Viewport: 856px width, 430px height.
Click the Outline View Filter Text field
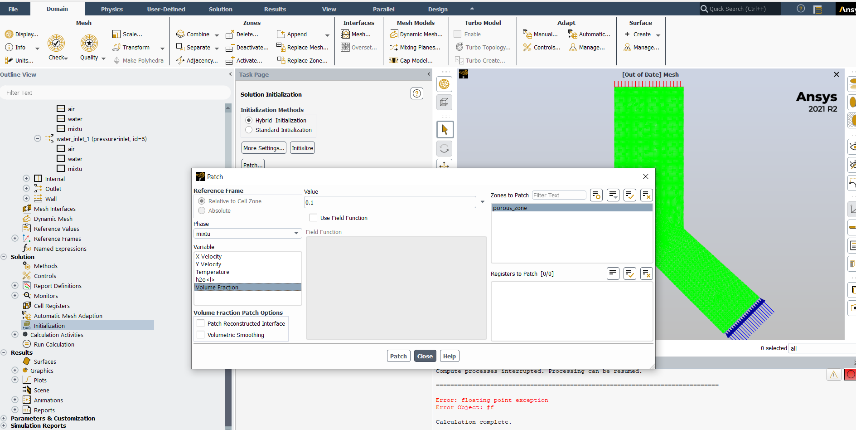point(116,93)
